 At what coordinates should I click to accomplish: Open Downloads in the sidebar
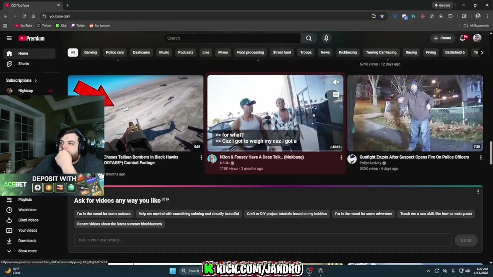point(30,240)
